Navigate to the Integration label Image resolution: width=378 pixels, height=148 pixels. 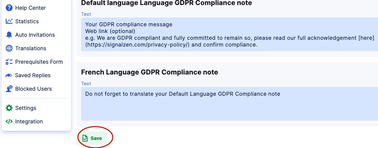[x=29, y=121]
